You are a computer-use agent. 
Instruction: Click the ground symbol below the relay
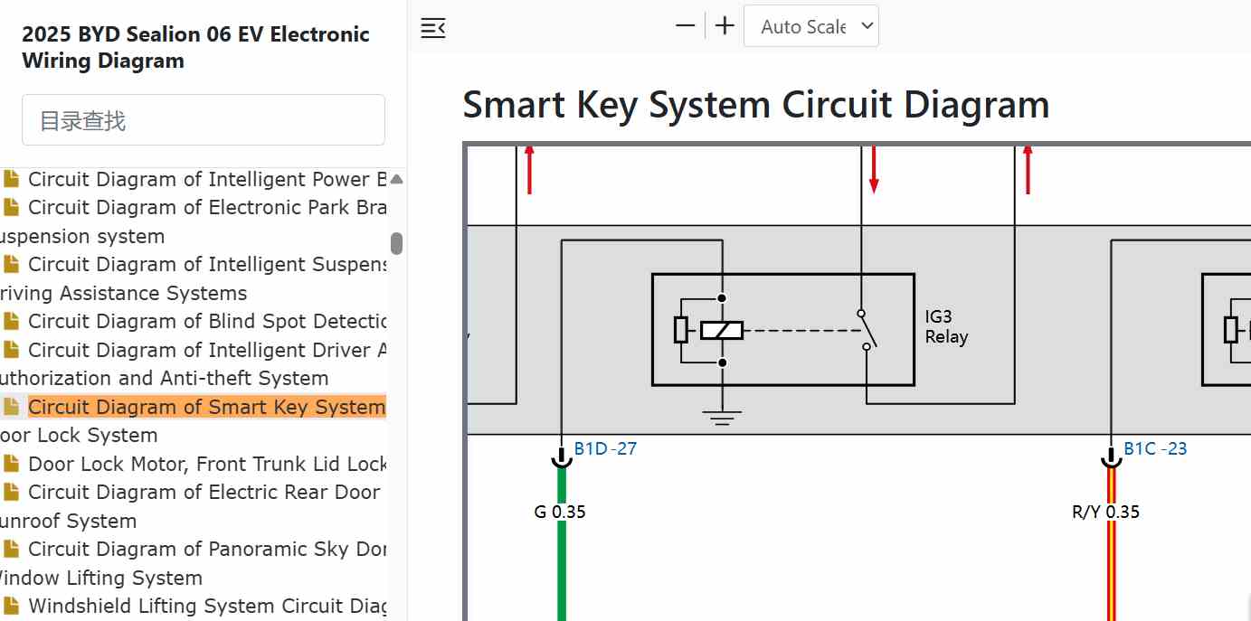coord(722,418)
